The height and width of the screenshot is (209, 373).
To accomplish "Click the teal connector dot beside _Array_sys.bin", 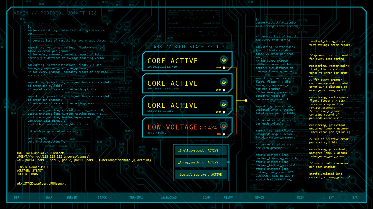I will coord(228,162).
